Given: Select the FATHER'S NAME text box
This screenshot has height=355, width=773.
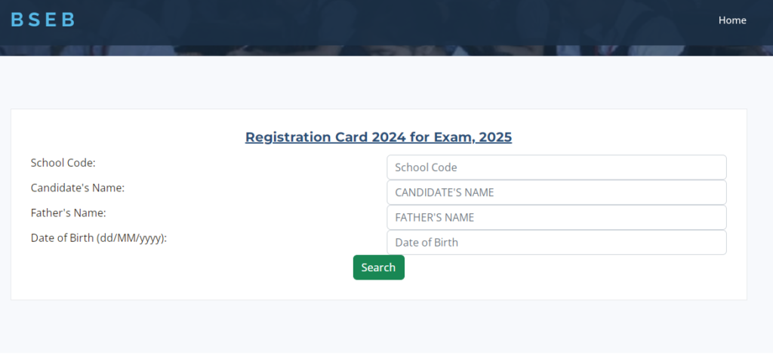Looking at the screenshot, I should [556, 217].
